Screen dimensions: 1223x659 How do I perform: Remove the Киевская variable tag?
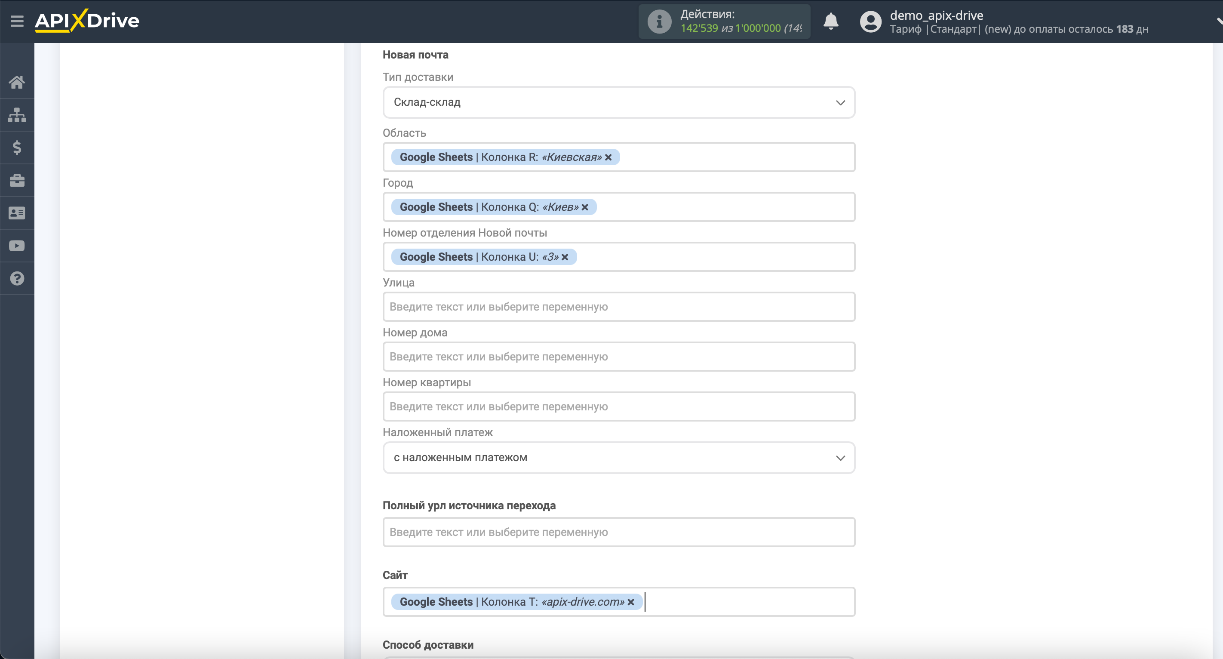[x=608, y=157]
